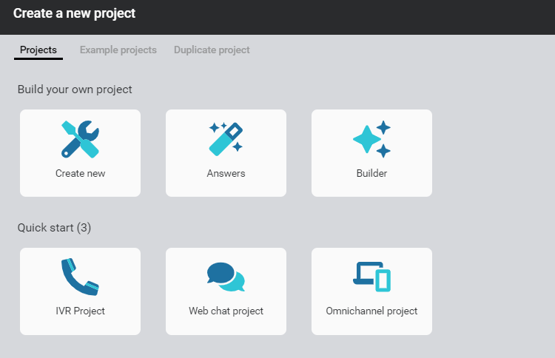The width and height of the screenshot is (555, 358).
Task: Choose the "Web chat project" label
Action: [226, 311]
